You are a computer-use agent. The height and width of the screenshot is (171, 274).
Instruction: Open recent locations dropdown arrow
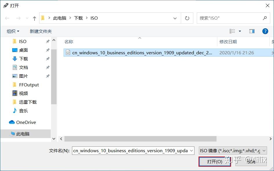click(x=27, y=18)
